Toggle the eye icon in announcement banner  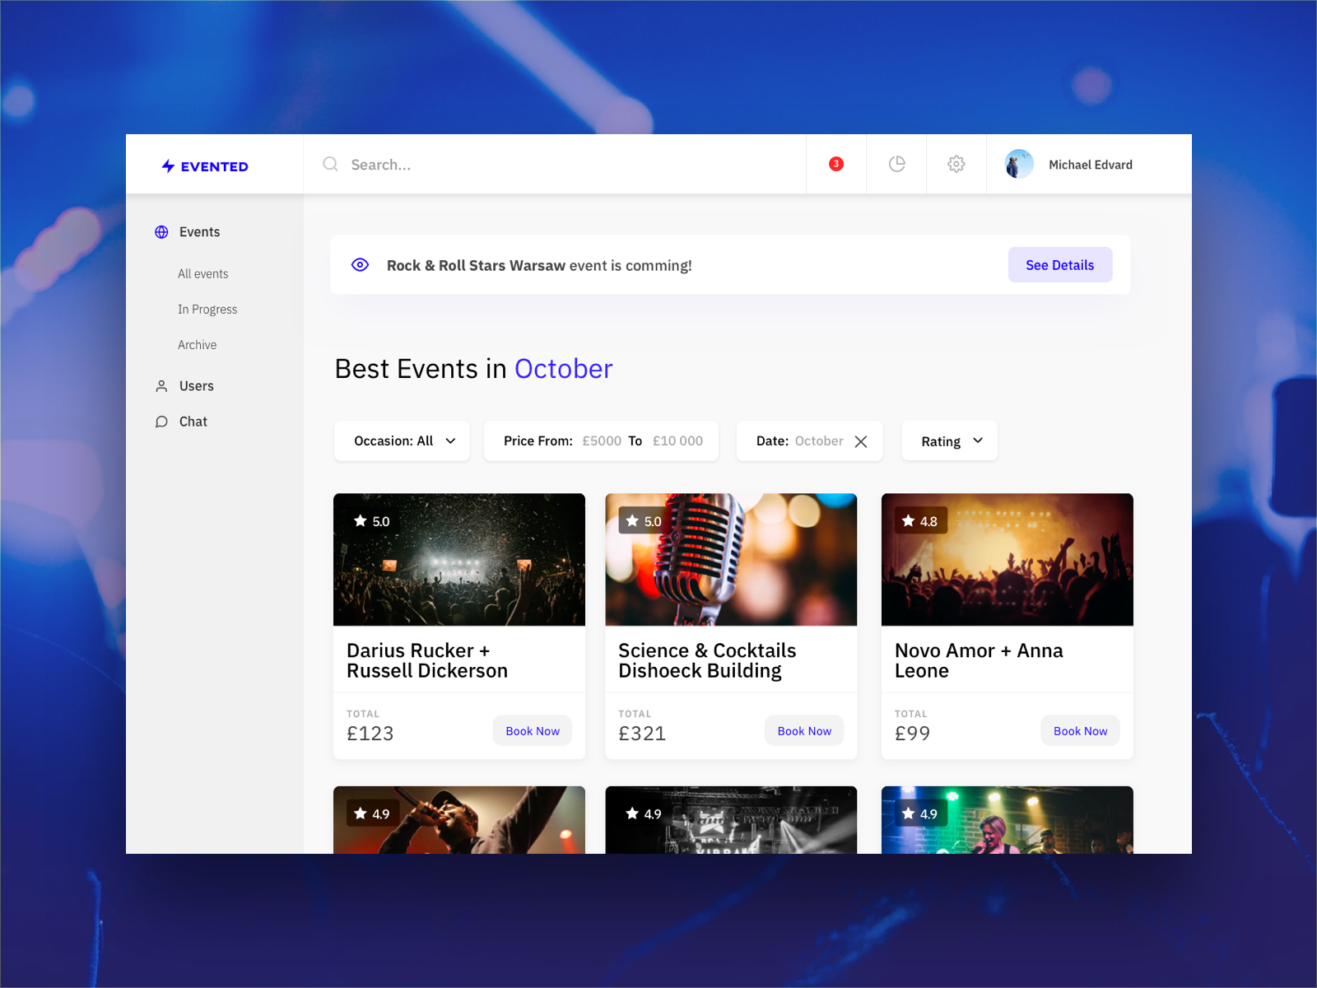pos(360,265)
